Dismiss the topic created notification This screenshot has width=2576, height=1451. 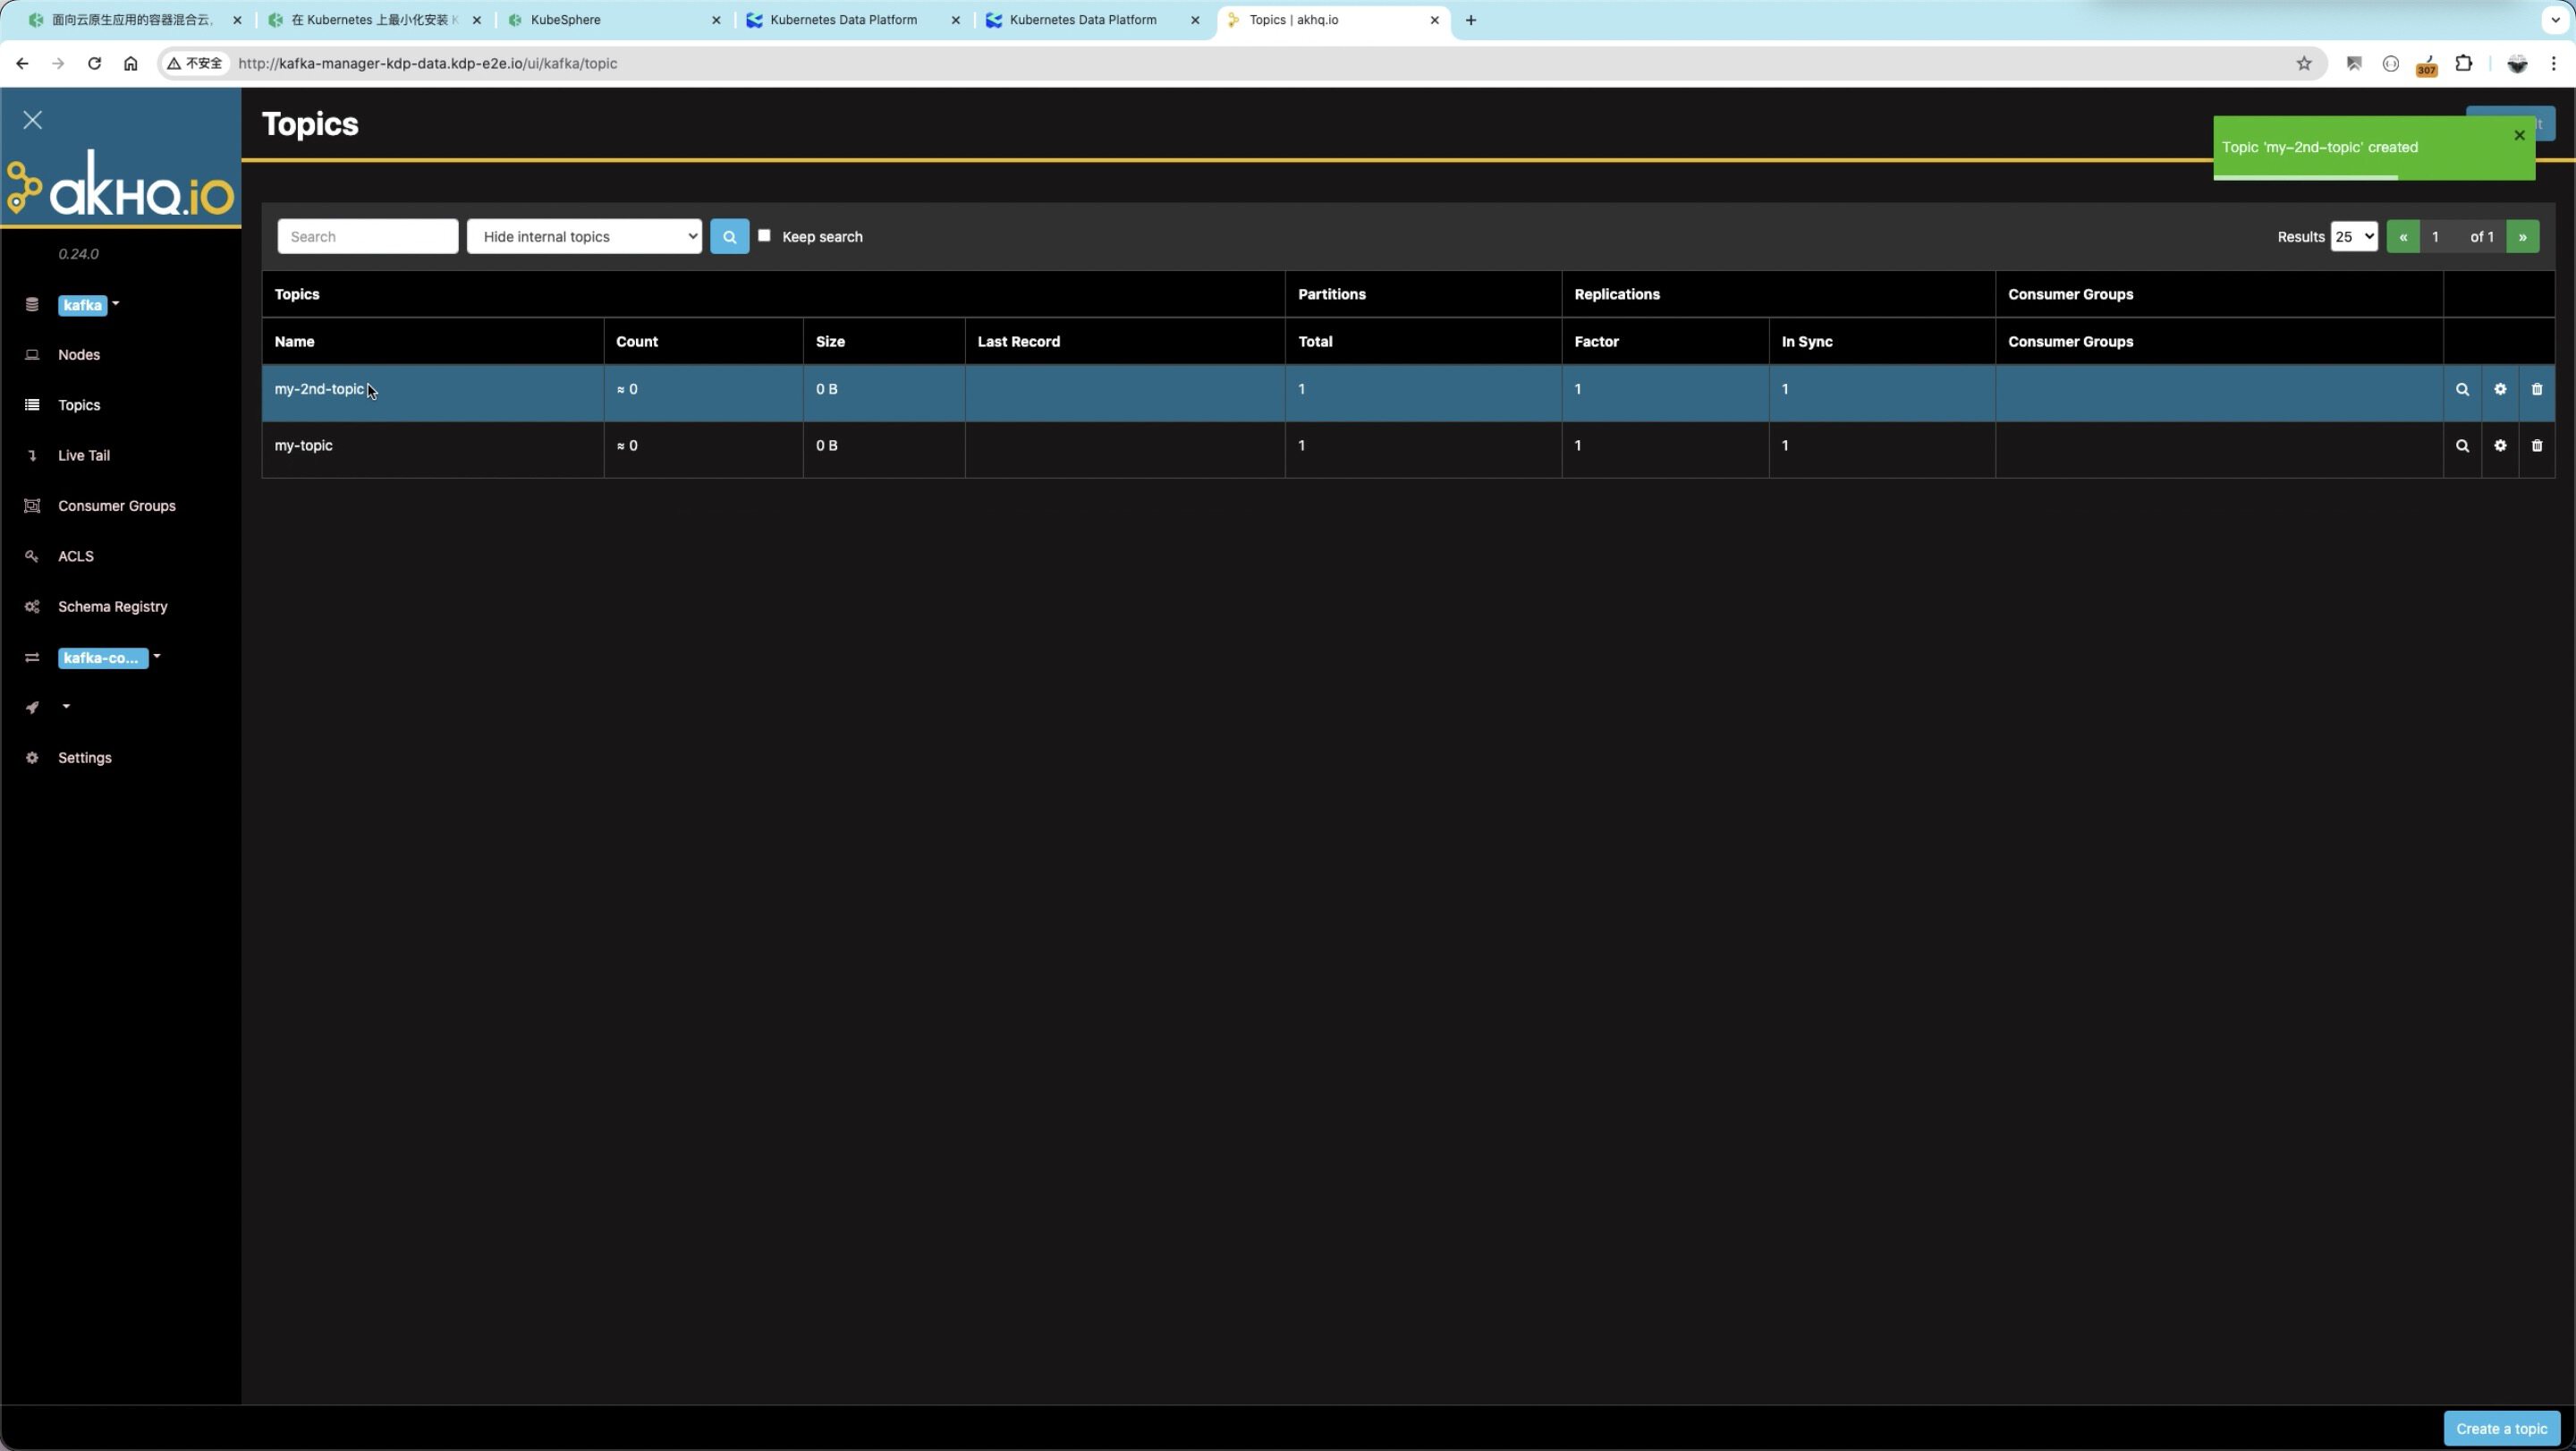pyautogui.click(x=2519, y=135)
